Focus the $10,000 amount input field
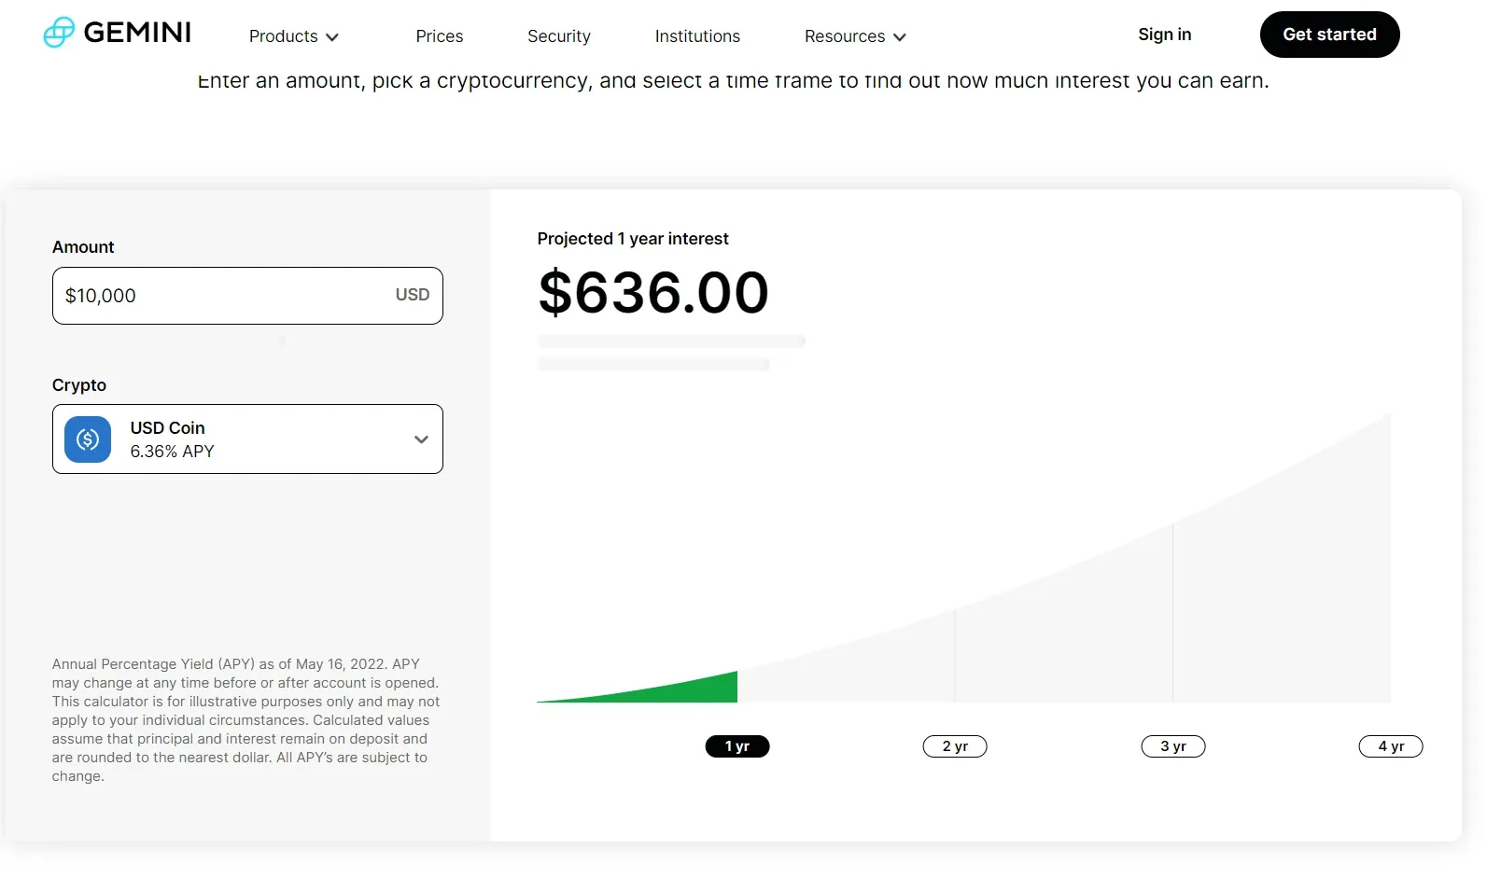 coord(247,296)
